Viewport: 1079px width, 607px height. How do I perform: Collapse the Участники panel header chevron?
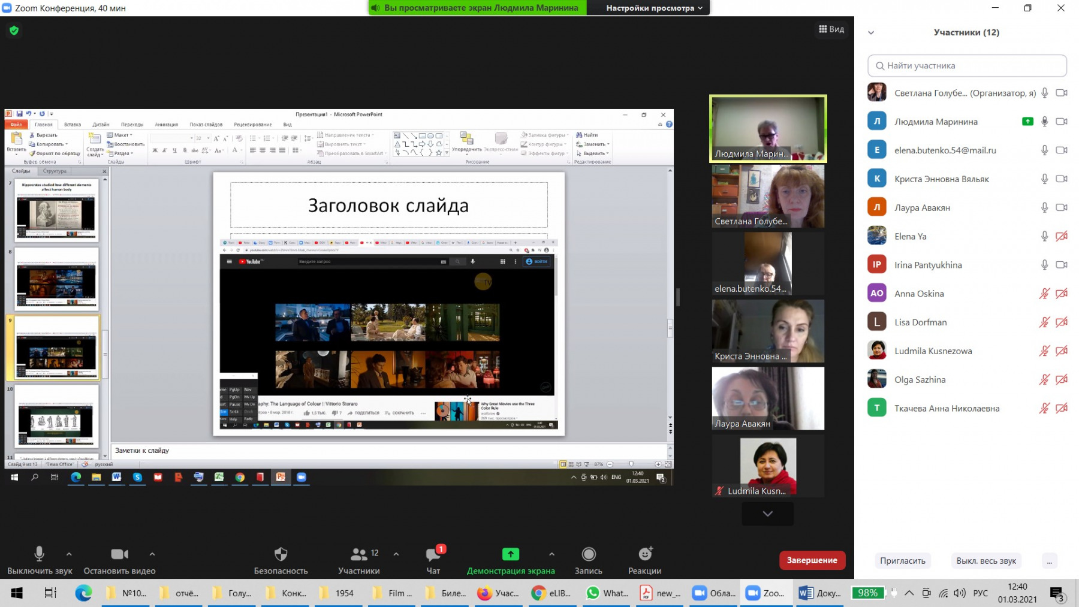click(x=871, y=33)
